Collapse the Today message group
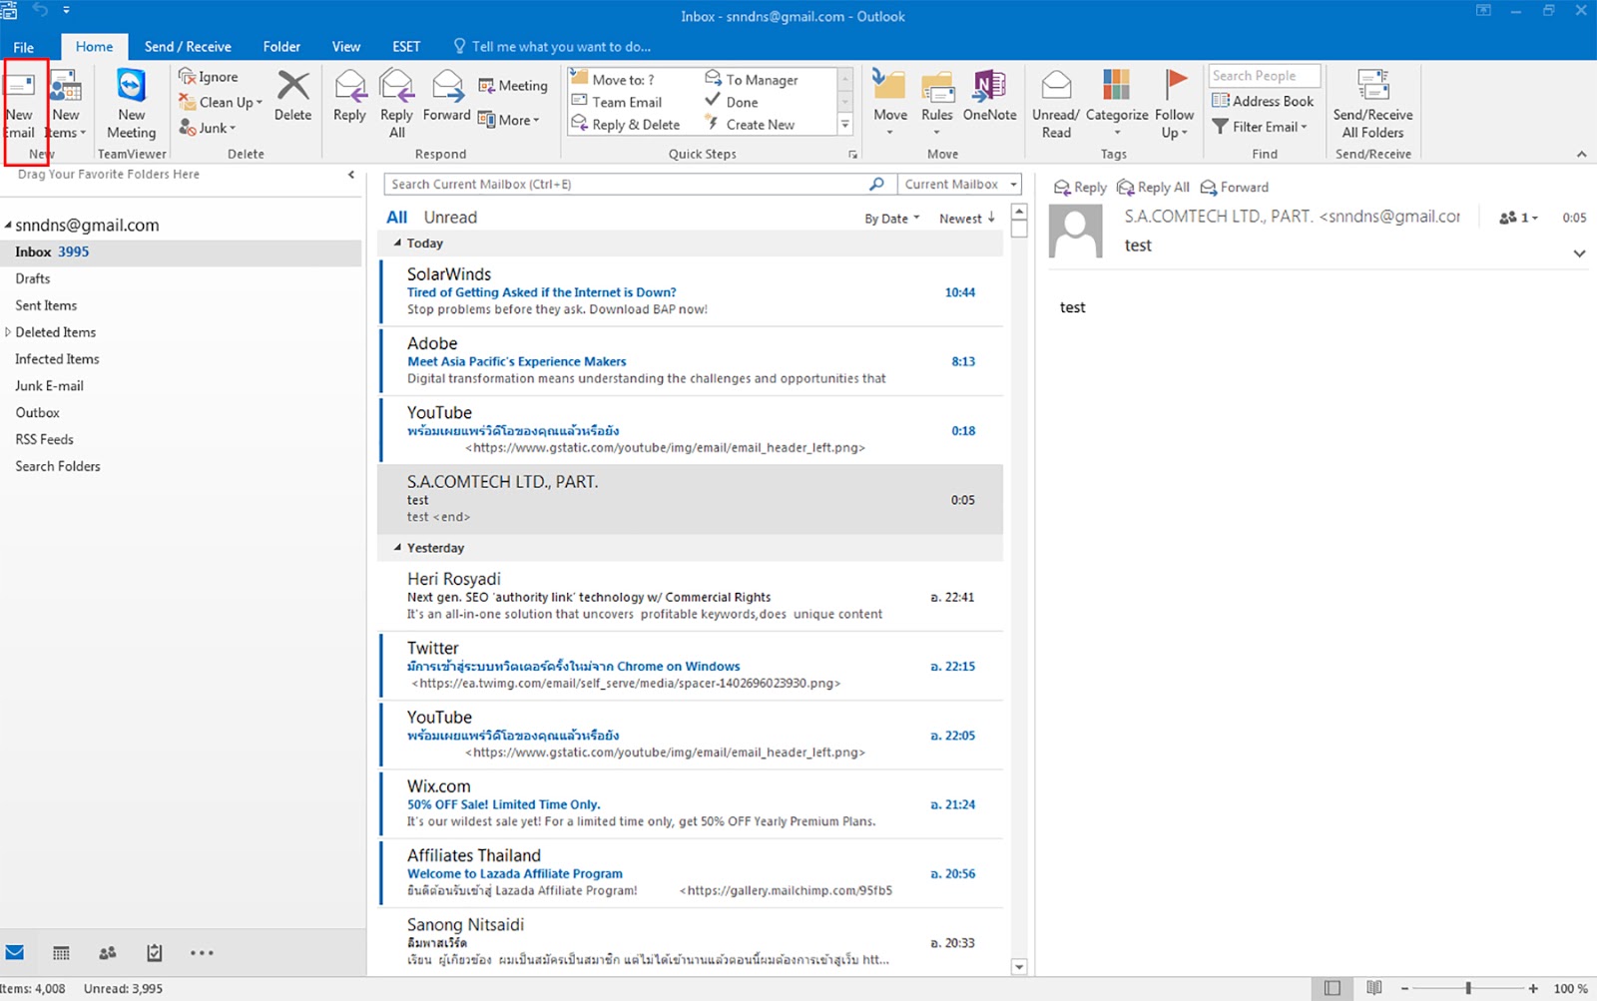Screen dimensions: 1597x1001 pyautogui.click(x=397, y=243)
